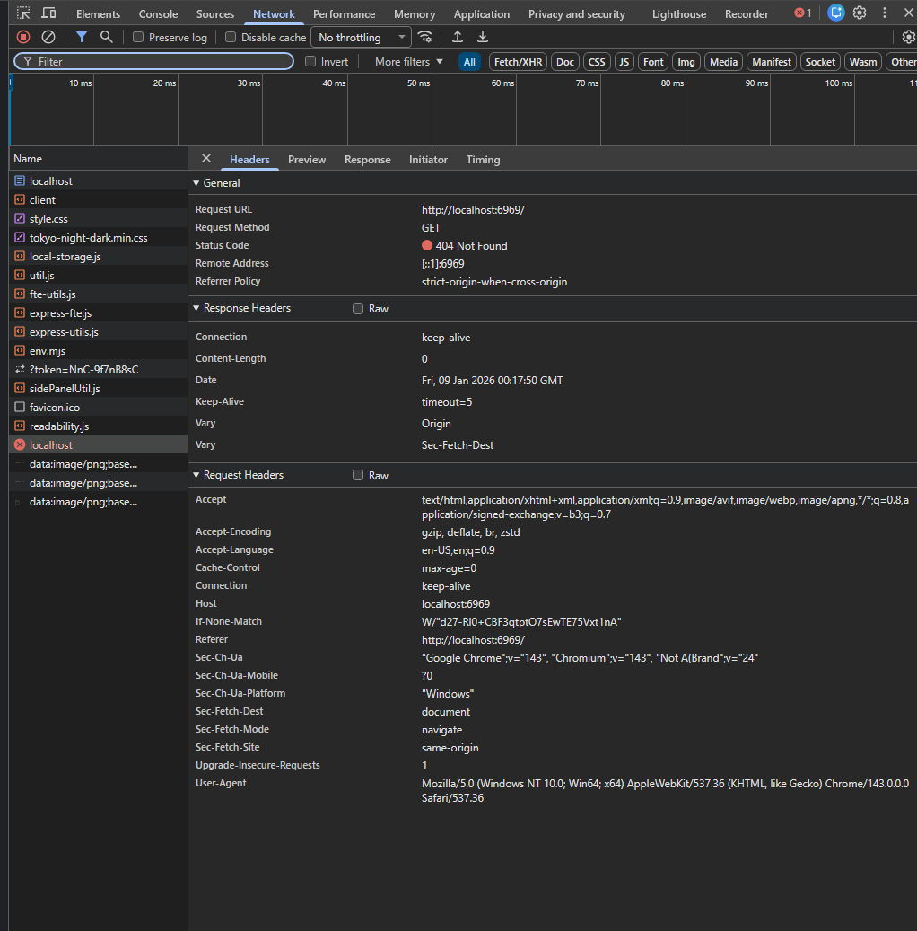Filter requests by Fetch/XHR type
The height and width of the screenshot is (931, 917).
(x=518, y=62)
